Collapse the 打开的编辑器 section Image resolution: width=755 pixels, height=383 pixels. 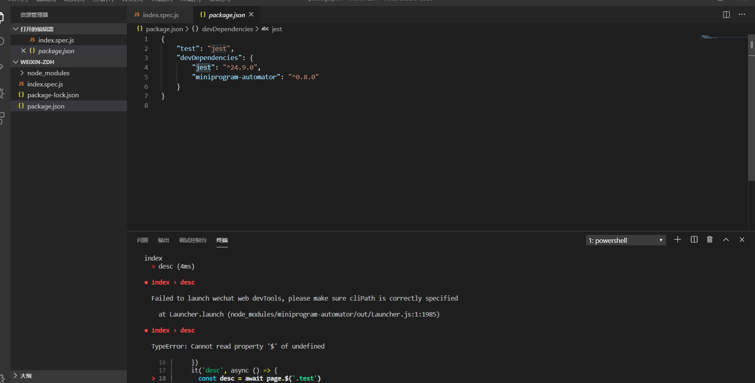click(37, 29)
